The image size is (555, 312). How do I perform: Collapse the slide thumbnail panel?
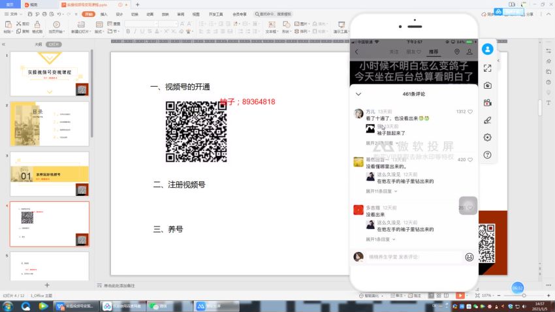point(3,44)
